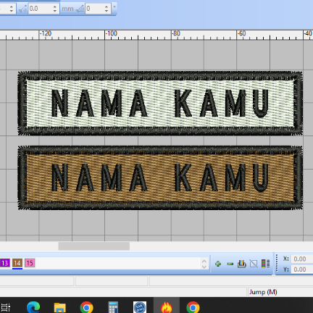Click the X coordinate field
The height and width of the screenshot is (313, 313).
point(302,259)
